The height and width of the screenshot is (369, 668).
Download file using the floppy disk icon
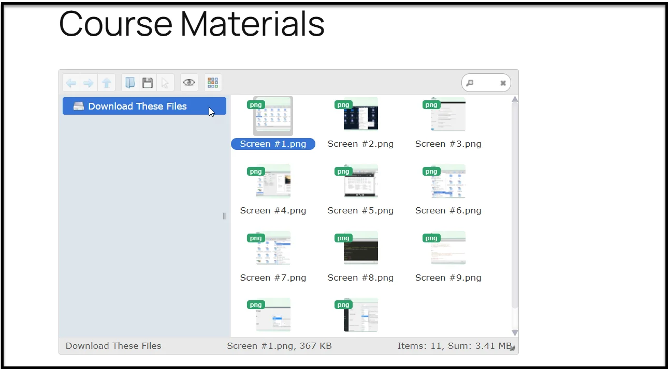pos(148,83)
